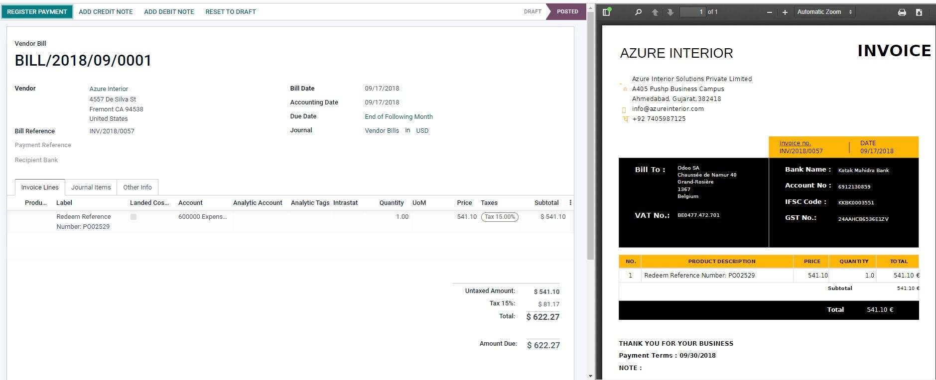Sort by the Quantity column header
This screenshot has width=936, height=380.
[392, 203]
